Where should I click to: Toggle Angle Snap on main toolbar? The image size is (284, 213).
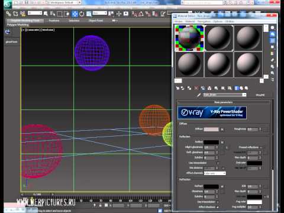[141, 14]
